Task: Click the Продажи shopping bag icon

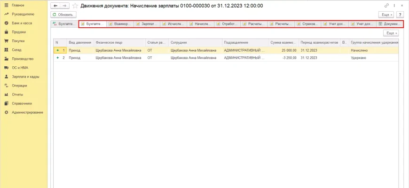Action: point(6,32)
